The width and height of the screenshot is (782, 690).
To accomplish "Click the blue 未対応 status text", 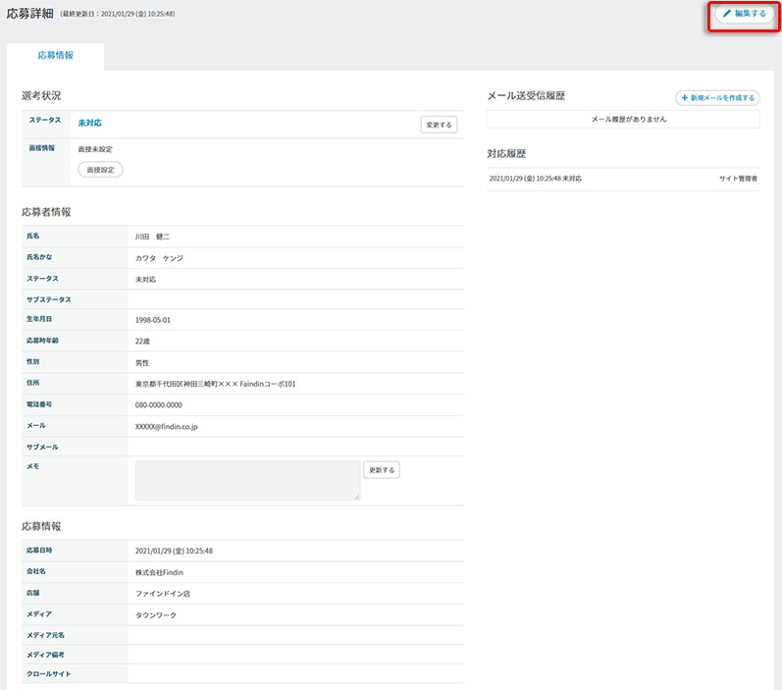I will coord(90,124).
